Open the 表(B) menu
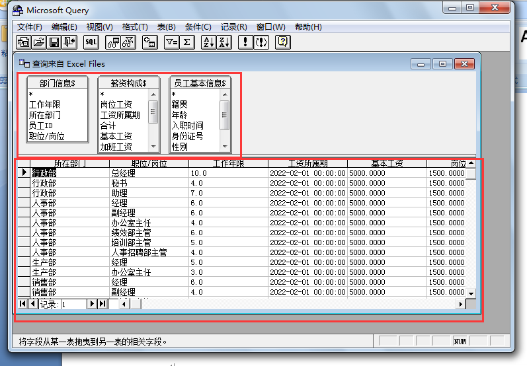527x366 pixels. point(167,27)
